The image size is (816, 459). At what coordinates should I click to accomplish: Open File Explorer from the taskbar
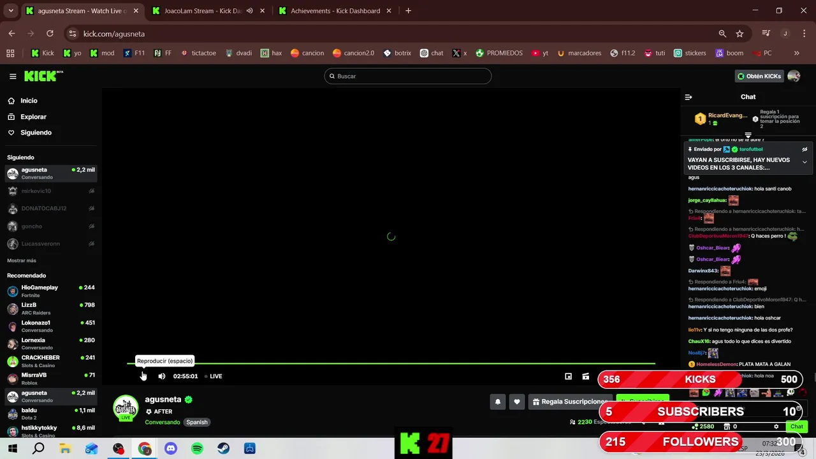(x=65, y=449)
